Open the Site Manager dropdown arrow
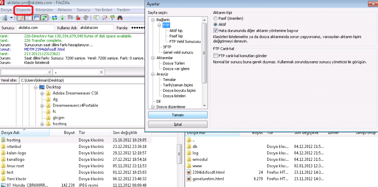This screenshot has width=378, height=187. click(11, 18)
